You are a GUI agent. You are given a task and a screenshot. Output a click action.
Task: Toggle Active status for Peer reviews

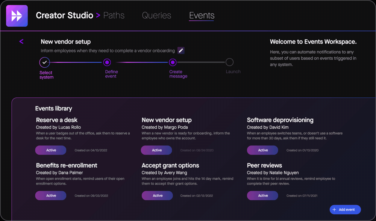tap(262, 195)
